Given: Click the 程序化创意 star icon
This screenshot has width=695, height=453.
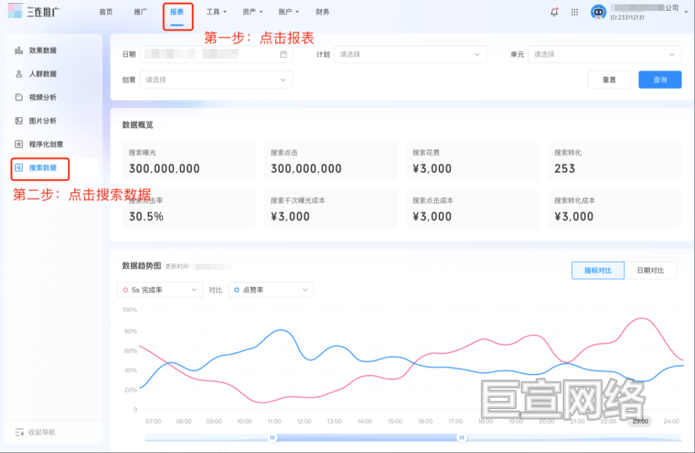Looking at the screenshot, I should click(x=19, y=144).
